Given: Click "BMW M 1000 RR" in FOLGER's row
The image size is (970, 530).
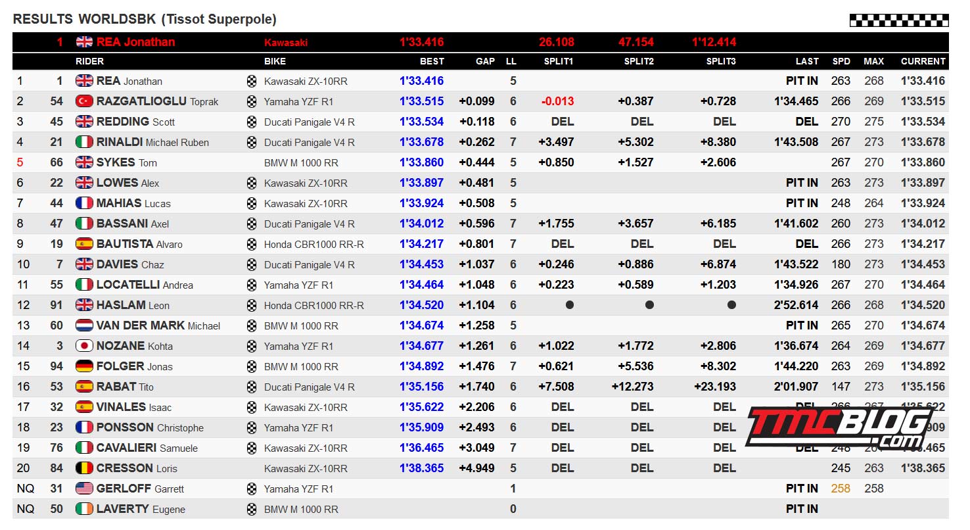Looking at the screenshot, I should pyautogui.click(x=301, y=366).
